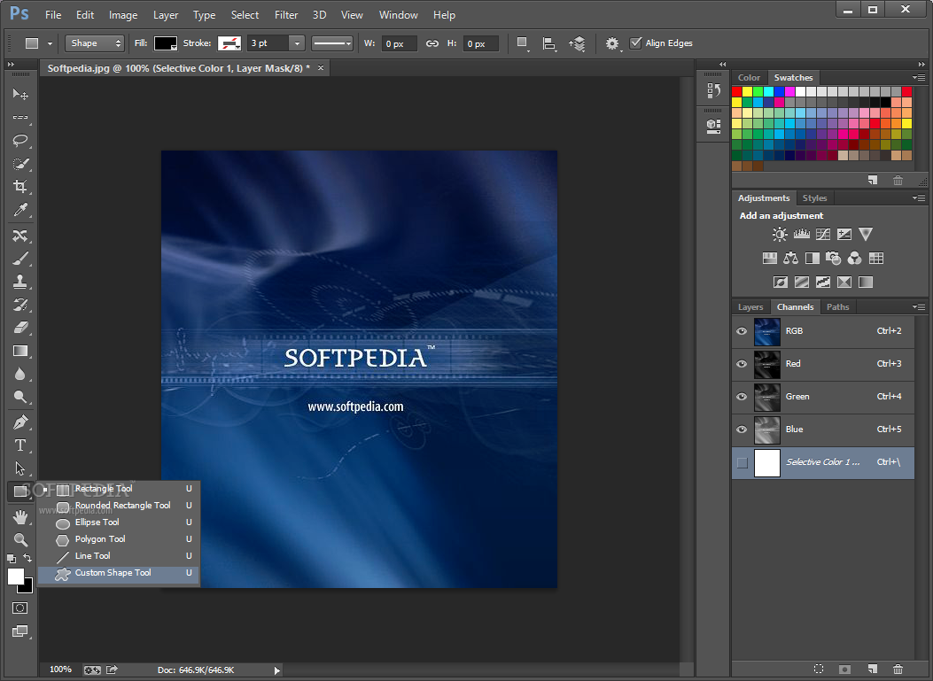The width and height of the screenshot is (933, 681).
Task: Open the Filter menu
Action: tap(286, 15)
